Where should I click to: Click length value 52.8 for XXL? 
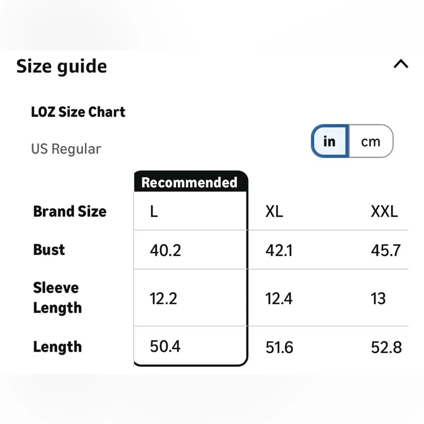pyautogui.click(x=386, y=347)
